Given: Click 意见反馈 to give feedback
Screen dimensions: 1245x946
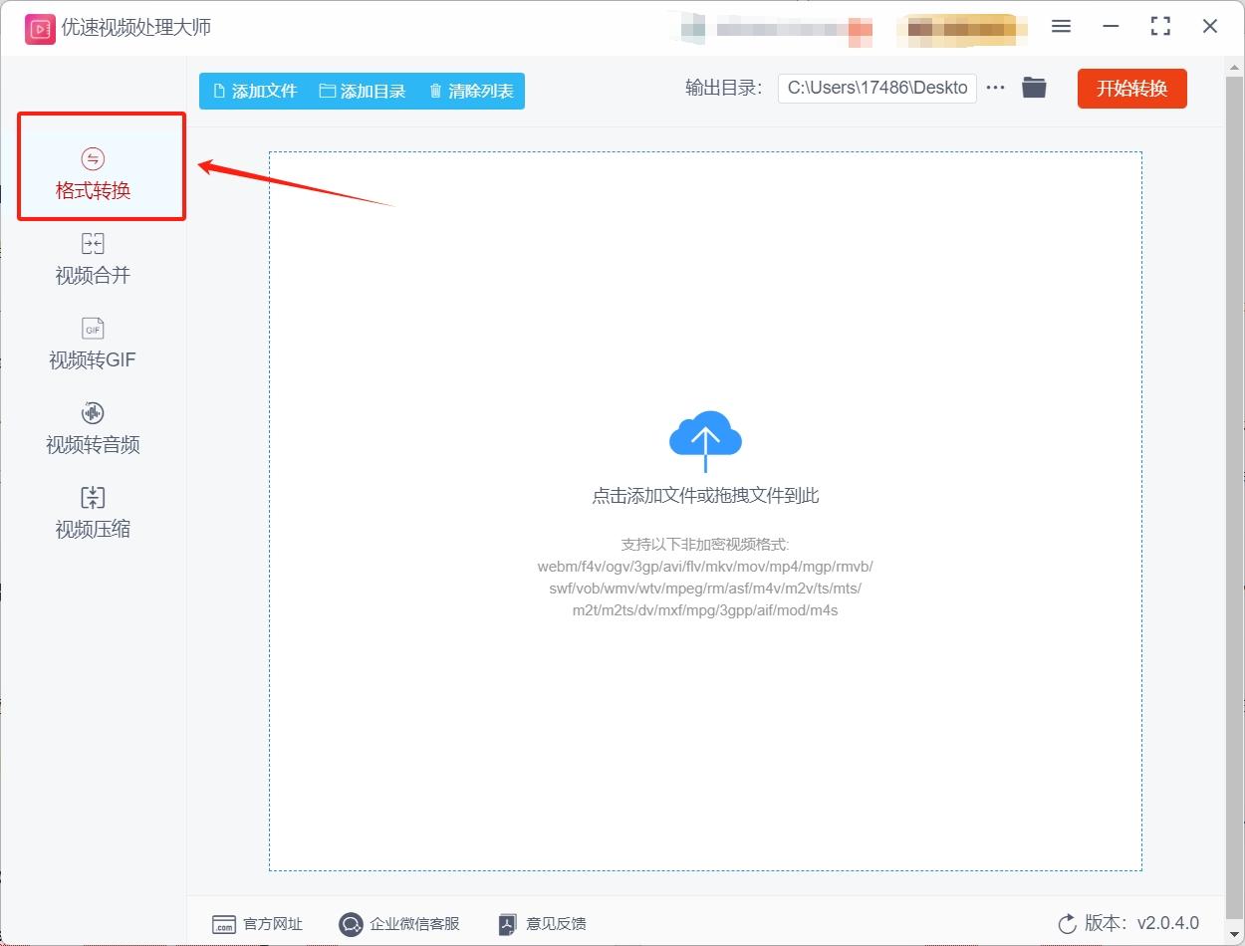Looking at the screenshot, I should 541,924.
